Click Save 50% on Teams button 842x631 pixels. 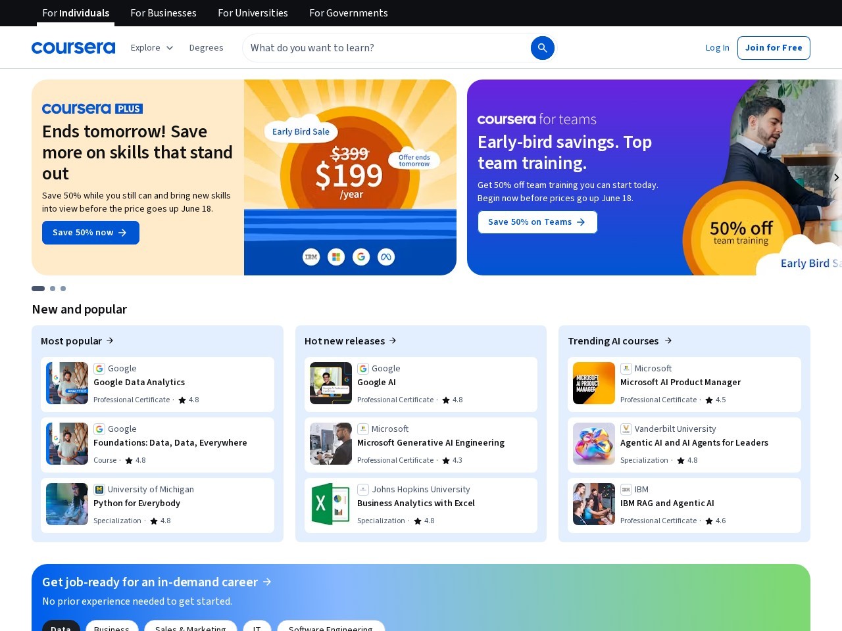click(x=537, y=222)
